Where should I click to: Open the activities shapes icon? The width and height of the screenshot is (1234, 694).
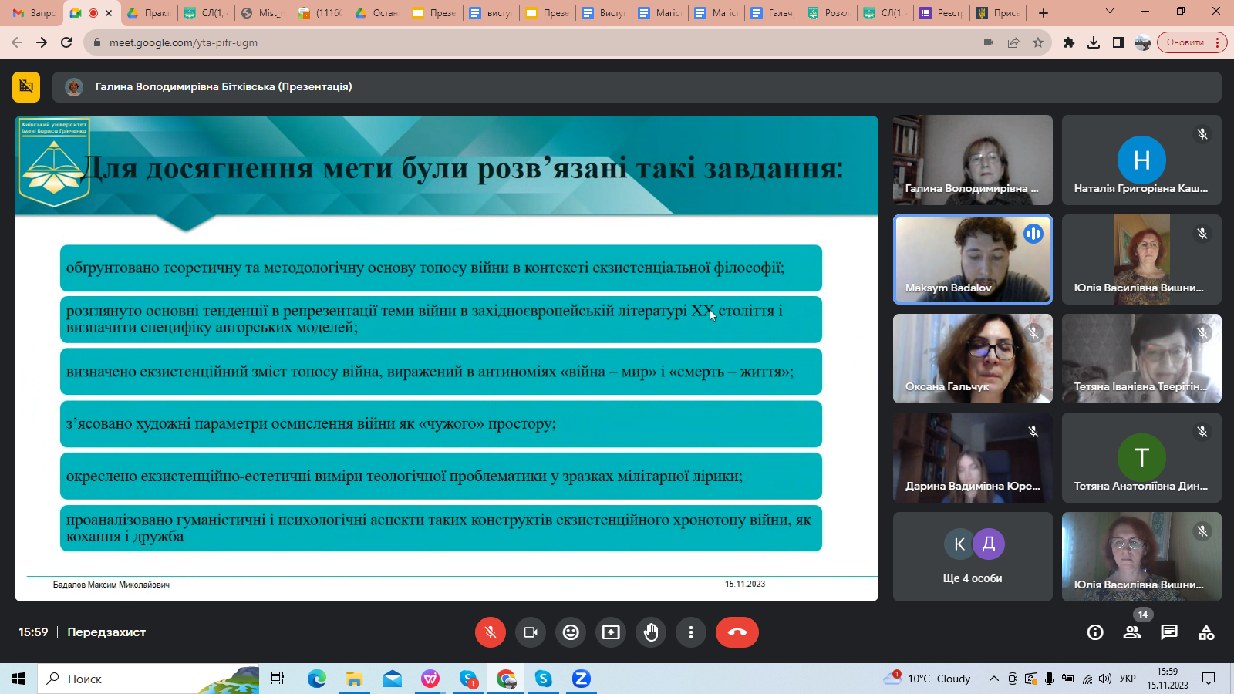1206,632
